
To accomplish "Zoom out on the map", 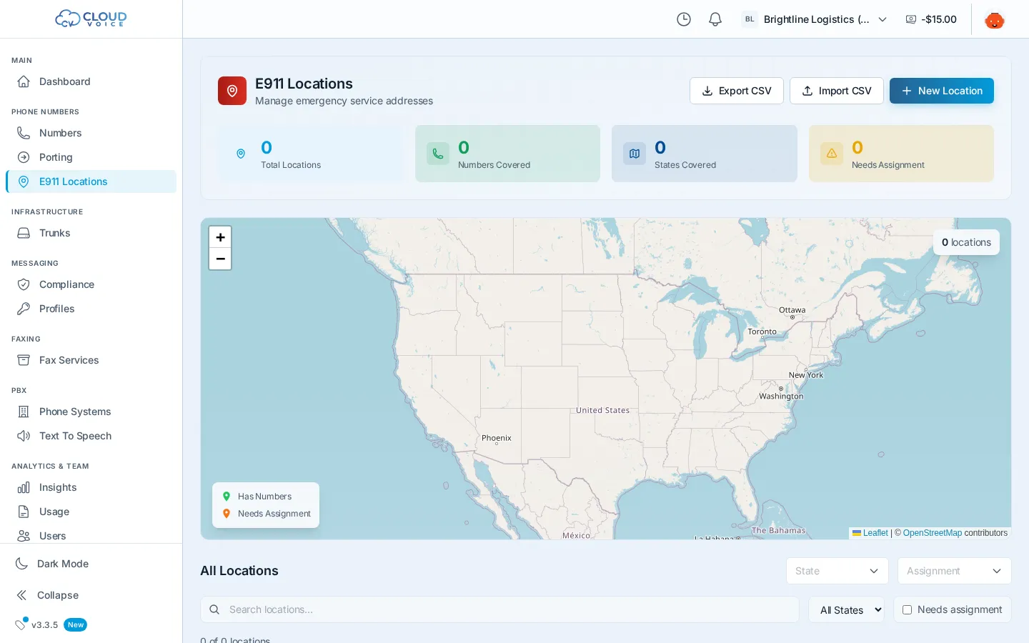I will click(220, 259).
